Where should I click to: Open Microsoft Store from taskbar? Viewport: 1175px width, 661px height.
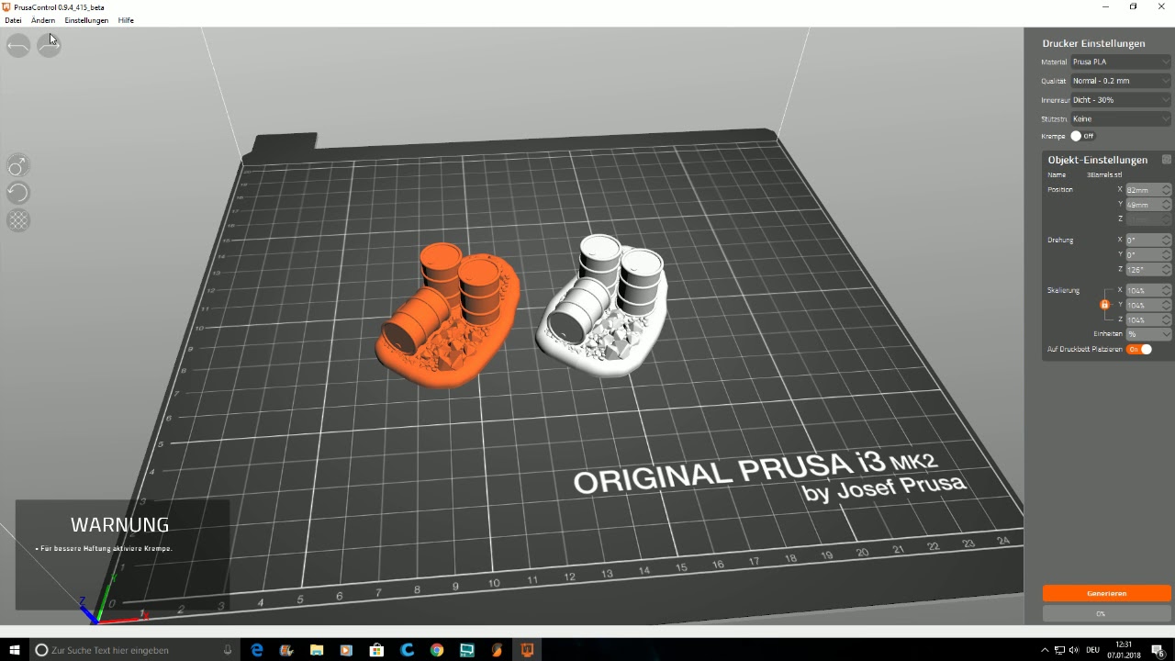click(376, 650)
